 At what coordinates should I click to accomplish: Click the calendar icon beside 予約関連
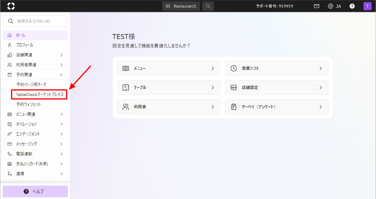pyautogui.click(x=10, y=75)
